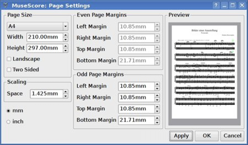Viewport: 248px width, 145px height.
Task: Click the Odd Page Bottom Margin field
Action: click(136, 120)
